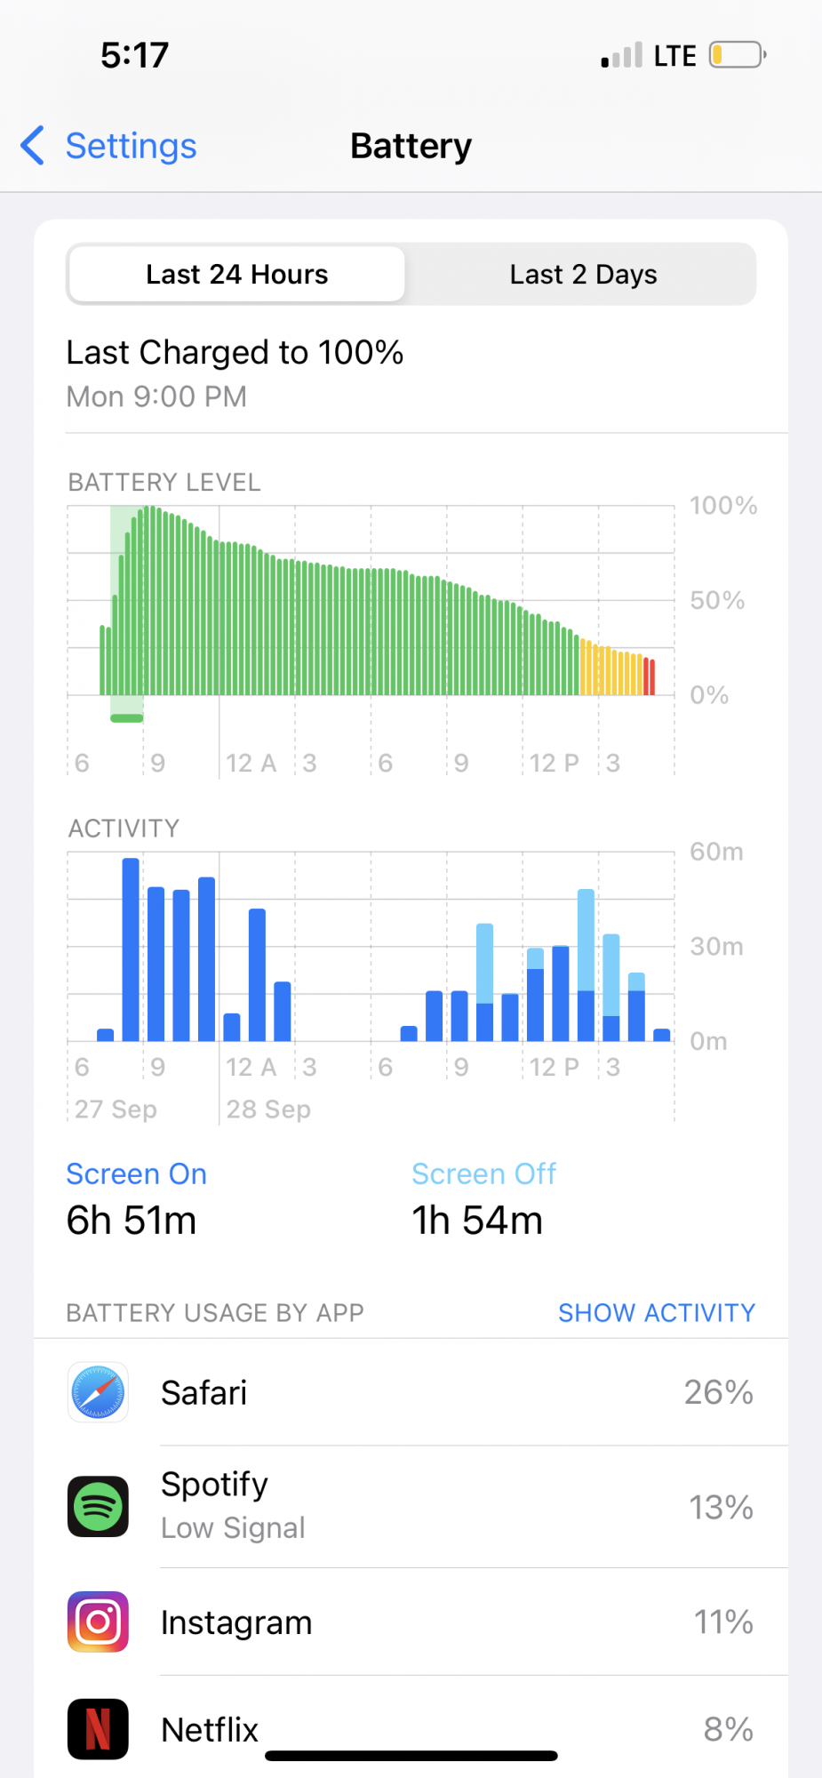
Task: Tap the back chevron icon
Action: [32, 146]
